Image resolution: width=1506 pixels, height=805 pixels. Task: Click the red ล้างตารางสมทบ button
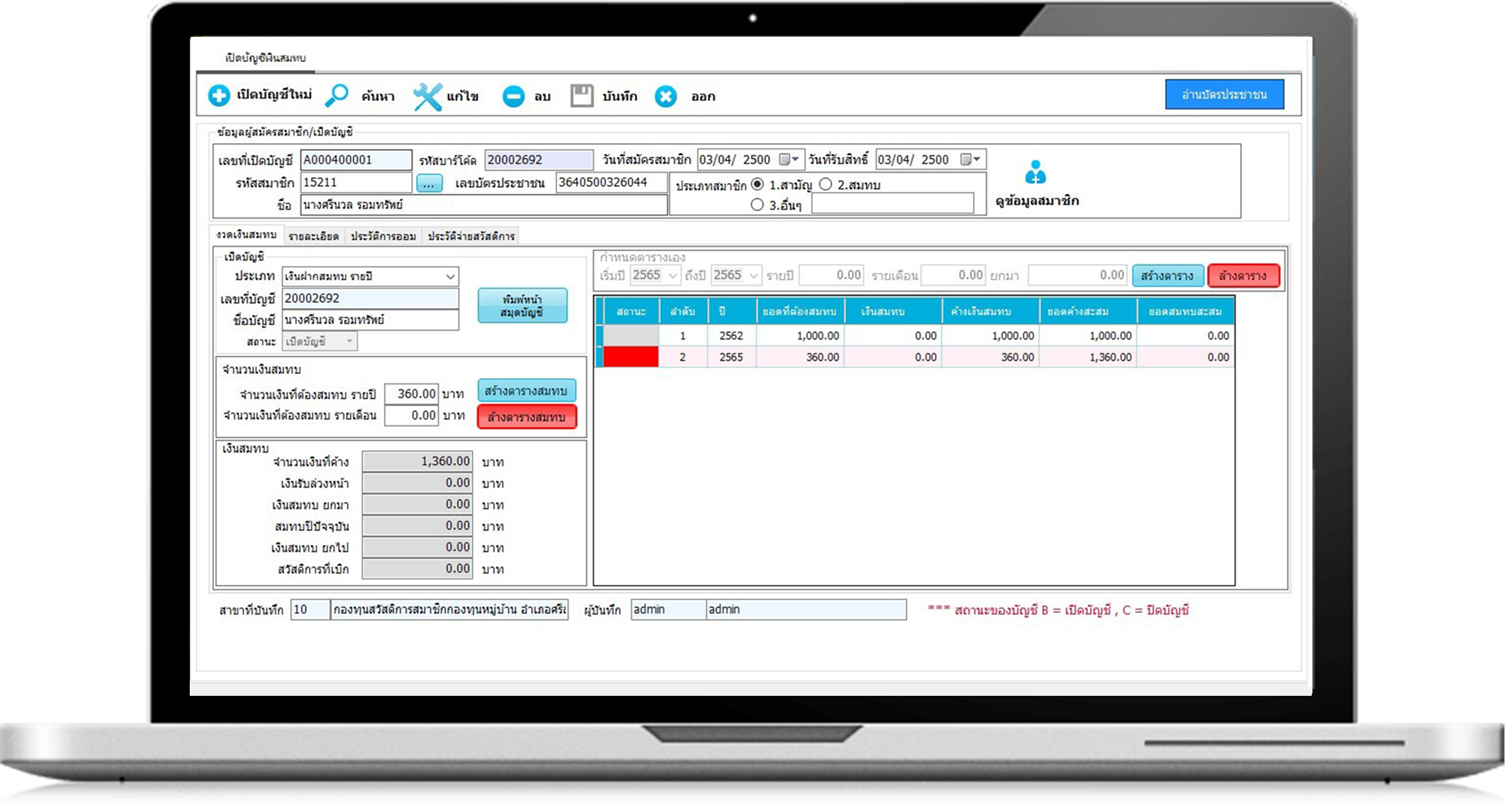(526, 417)
